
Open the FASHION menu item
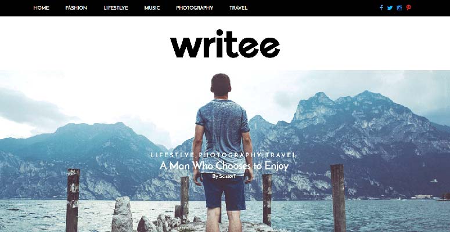point(76,8)
